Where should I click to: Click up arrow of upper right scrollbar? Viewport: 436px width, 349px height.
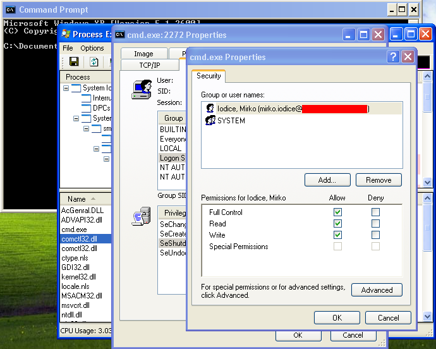[x=427, y=76]
